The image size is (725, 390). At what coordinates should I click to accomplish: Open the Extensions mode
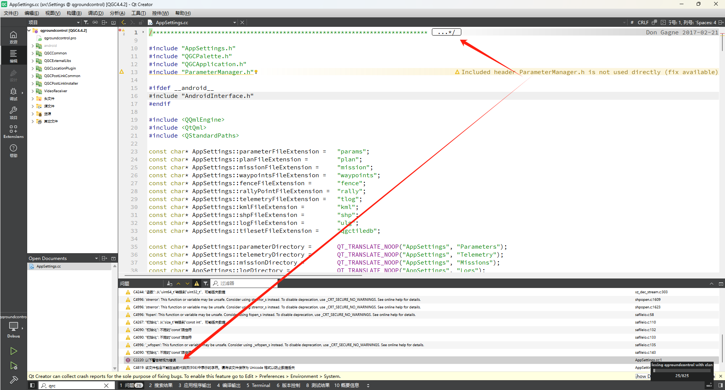pos(13,132)
